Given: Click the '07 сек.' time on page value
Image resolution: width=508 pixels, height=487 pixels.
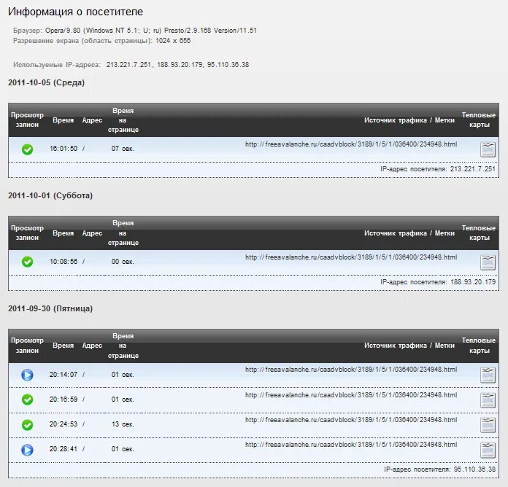Looking at the screenshot, I should (123, 149).
